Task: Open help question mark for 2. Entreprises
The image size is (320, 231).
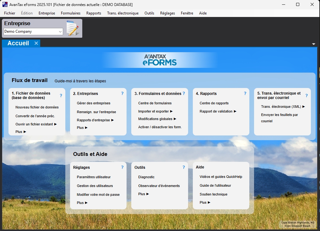Action: (x=122, y=93)
